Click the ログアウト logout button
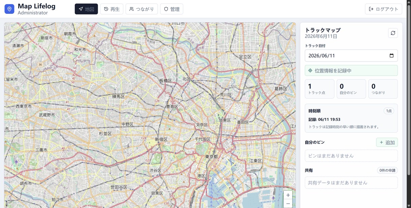411x208 pixels. click(x=383, y=9)
